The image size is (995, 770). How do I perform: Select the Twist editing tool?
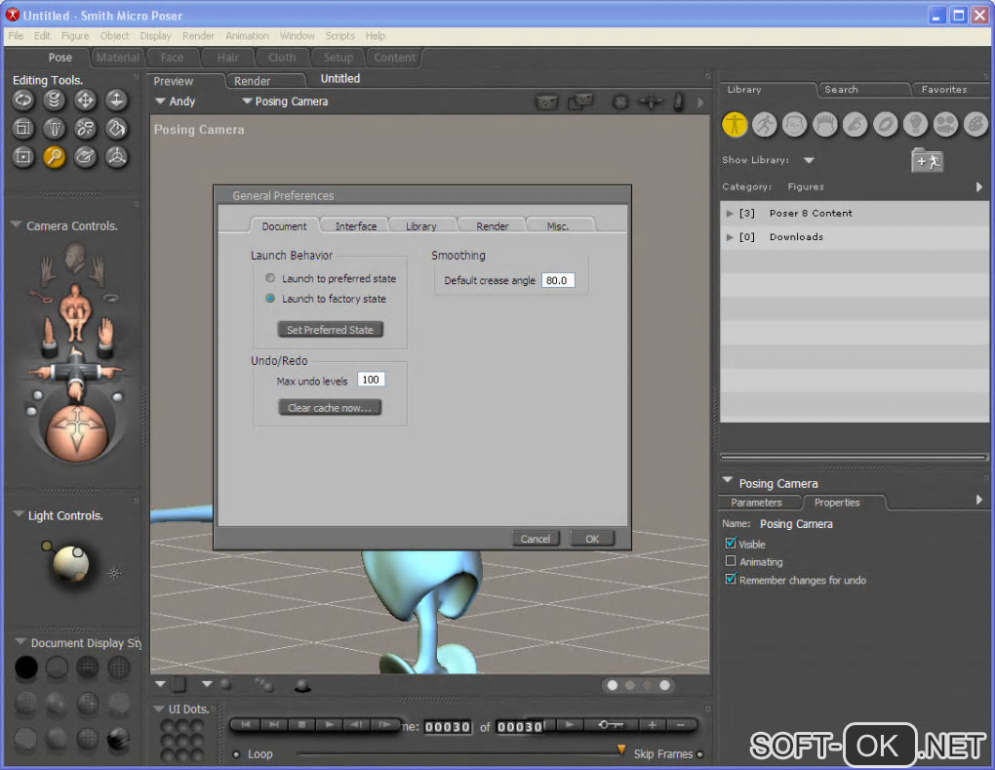pos(55,100)
